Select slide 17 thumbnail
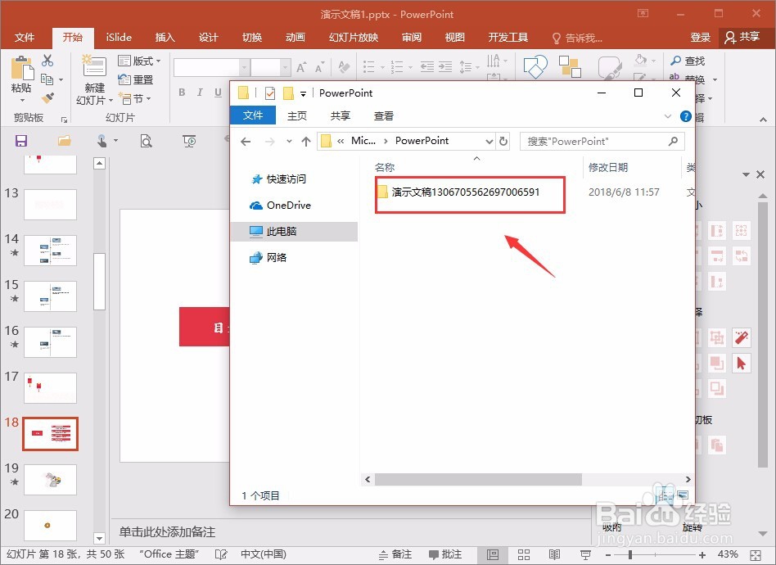The image size is (776, 565). tap(51, 388)
